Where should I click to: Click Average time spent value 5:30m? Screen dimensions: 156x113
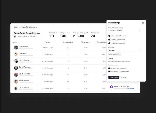pyautogui.click(x=79, y=36)
